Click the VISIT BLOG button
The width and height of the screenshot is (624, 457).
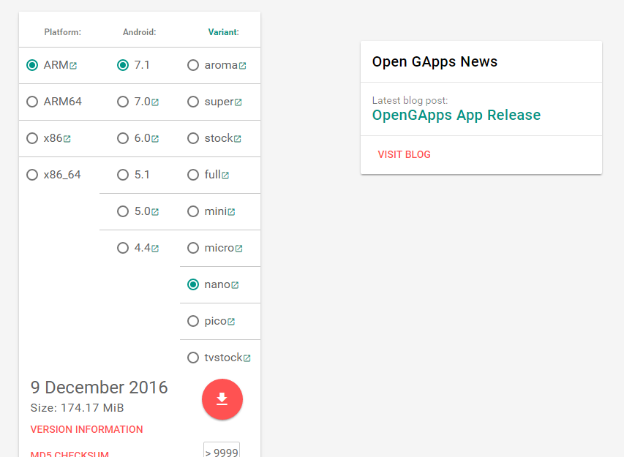pos(404,154)
